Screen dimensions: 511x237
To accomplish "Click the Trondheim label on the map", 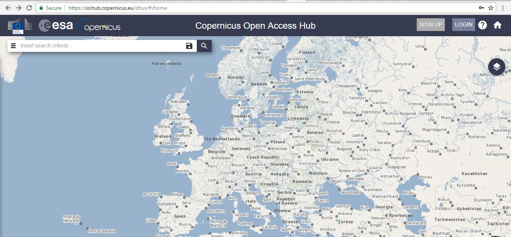I will (231, 48).
